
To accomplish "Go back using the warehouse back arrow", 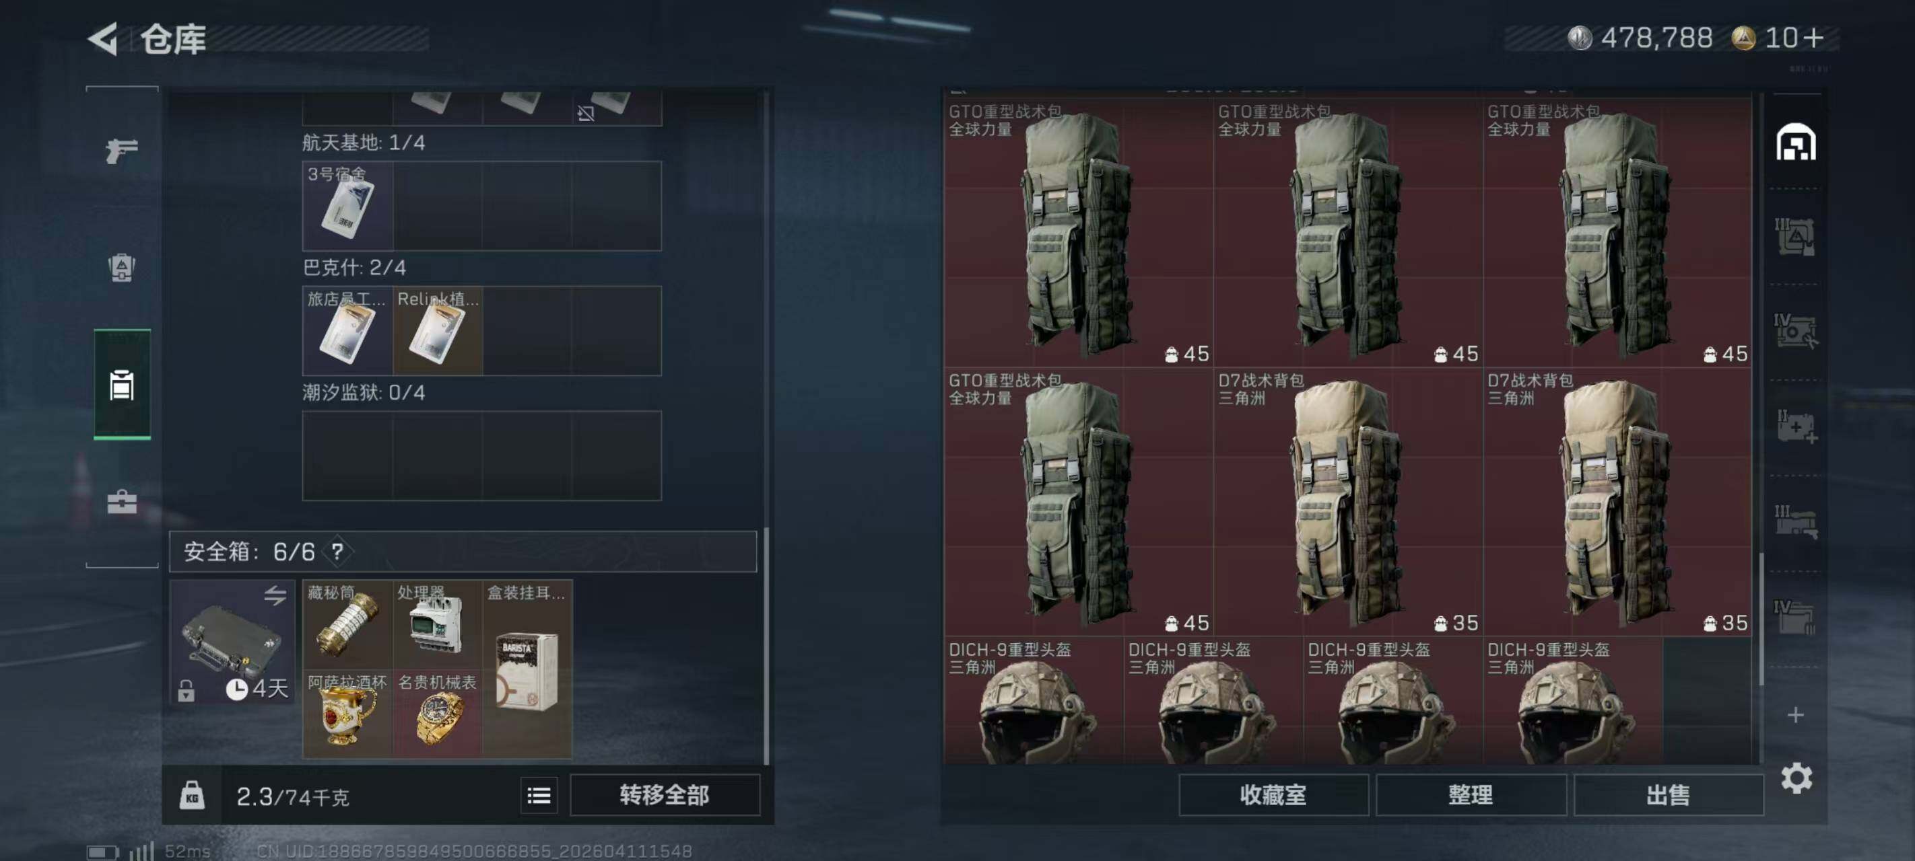I will point(104,38).
